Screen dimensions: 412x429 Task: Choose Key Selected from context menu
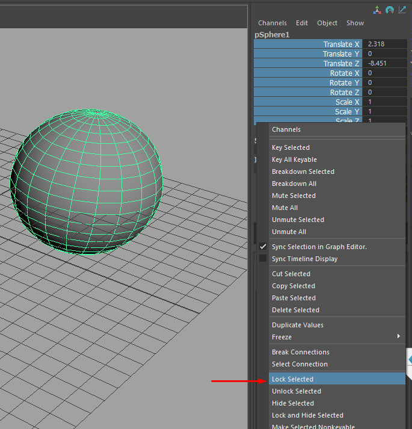pyautogui.click(x=291, y=147)
